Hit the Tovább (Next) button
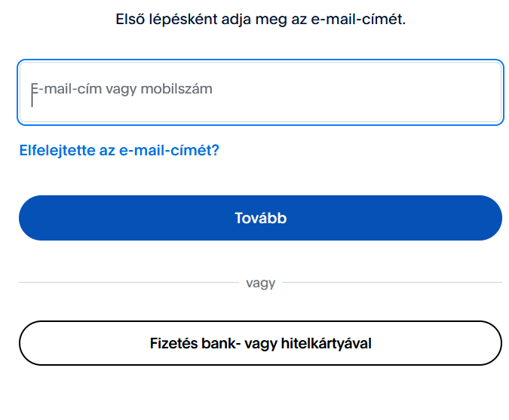Screen dimensions: 509x420 [260, 218]
